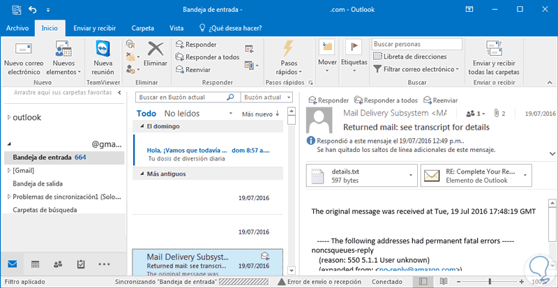Viewport: 558px width, 288px height.
Task: Collapse the @gma... account tree
Action: pos(9,144)
